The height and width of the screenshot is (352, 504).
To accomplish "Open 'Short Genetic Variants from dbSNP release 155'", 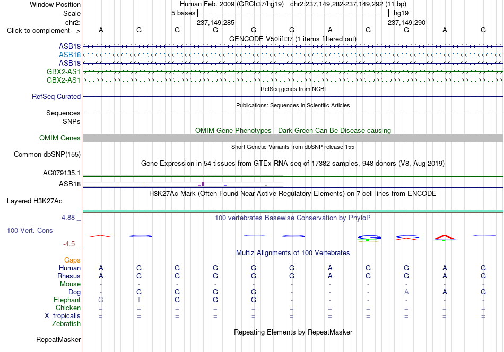I will 293,147.
